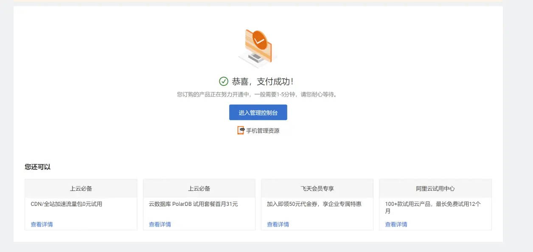
Task: Click the text 加入即领50元代金券，享企业专属特惠
Action: point(314,204)
